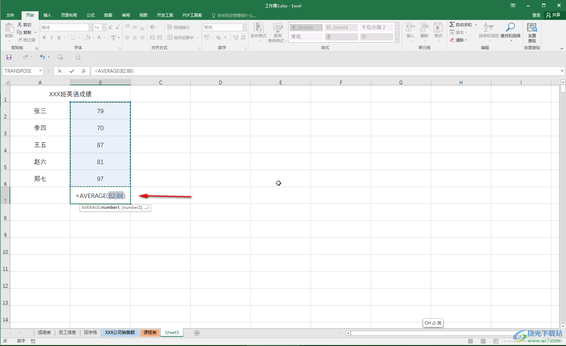Toggle align text right
566x346 pixels.
(x=142, y=38)
